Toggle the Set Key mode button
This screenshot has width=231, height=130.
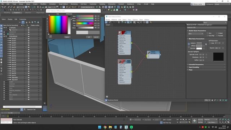coord(200,122)
